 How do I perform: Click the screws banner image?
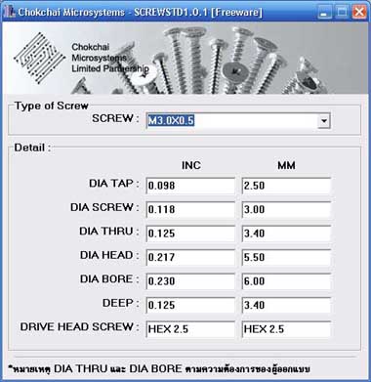point(185,59)
